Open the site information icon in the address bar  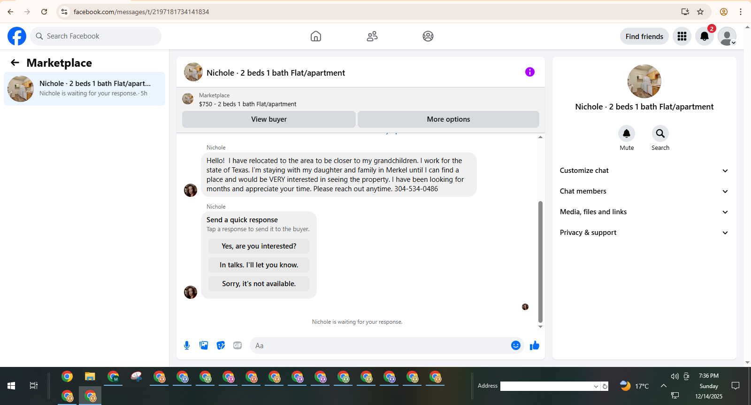(x=64, y=12)
